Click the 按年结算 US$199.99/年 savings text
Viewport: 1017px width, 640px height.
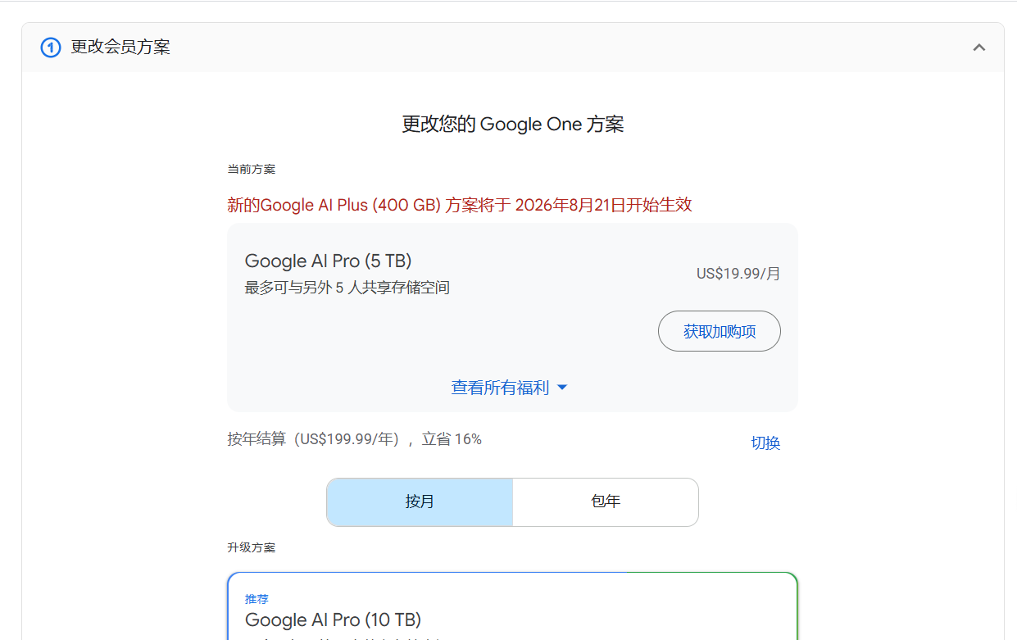tap(354, 439)
